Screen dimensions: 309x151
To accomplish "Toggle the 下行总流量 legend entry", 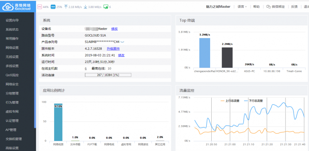I will pos(253,101).
